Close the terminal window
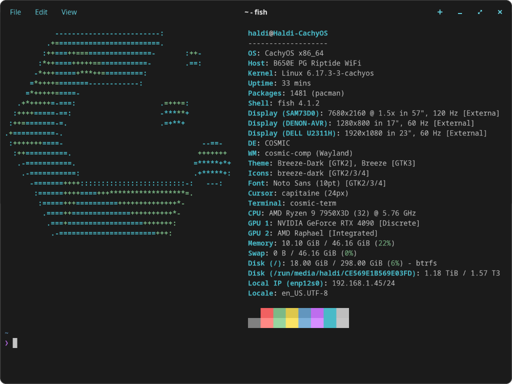The height and width of the screenshot is (384, 512). coord(499,12)
